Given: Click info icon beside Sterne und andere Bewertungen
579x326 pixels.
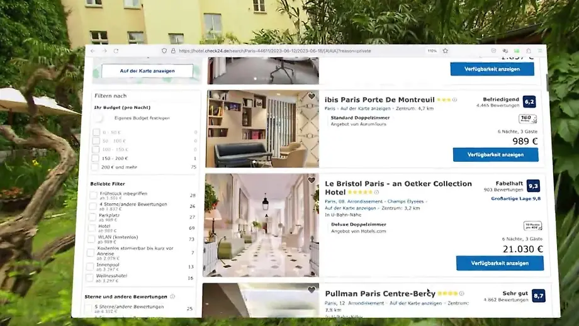Looking at the screenshot, I should [172, 296].
